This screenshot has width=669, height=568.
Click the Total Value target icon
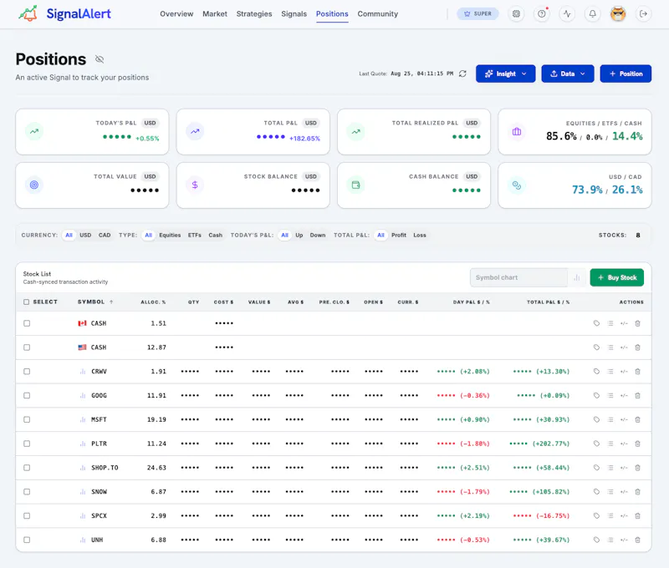34,185
